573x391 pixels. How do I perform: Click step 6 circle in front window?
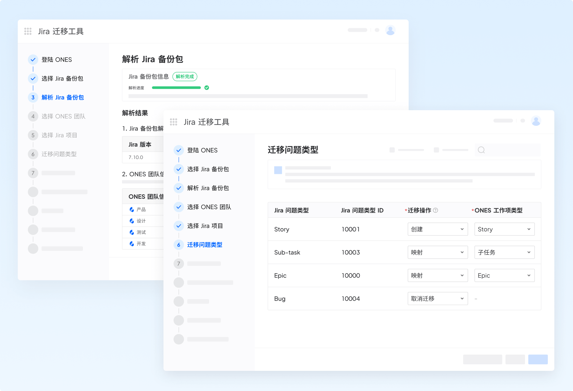click(179, 245)
